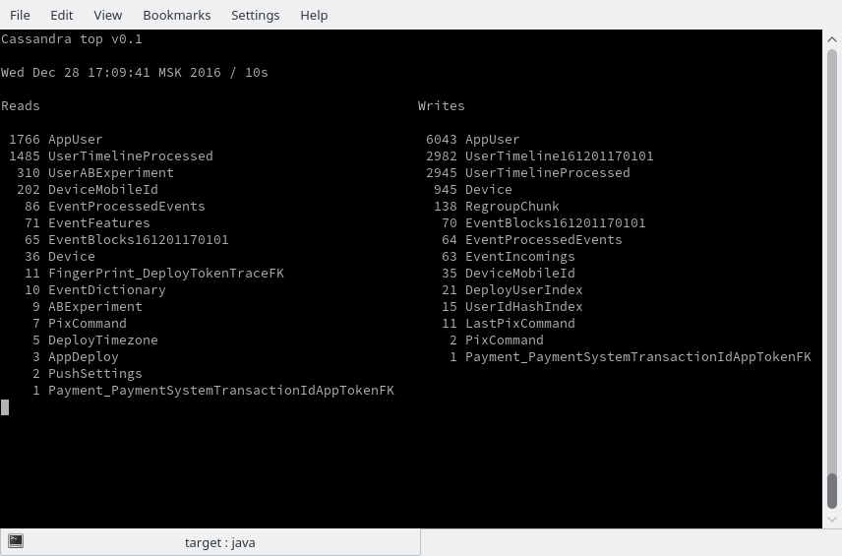
Task: Open the Bookmarks menu
Action: pyautogui.click(x=177, y=15)
